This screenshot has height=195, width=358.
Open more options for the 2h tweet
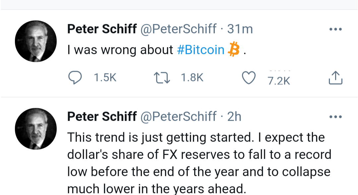pos(335,117)
